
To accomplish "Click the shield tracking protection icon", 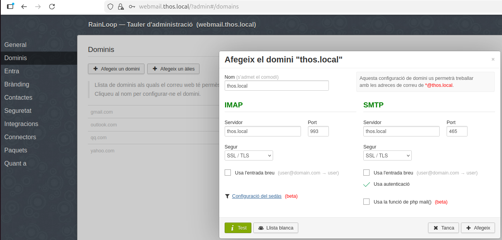I will coord(110,7).
